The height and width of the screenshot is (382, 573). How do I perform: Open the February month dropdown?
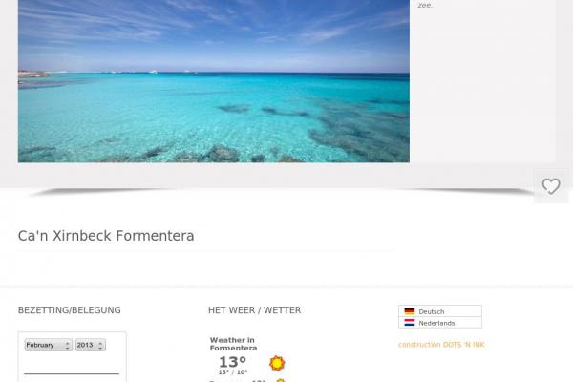(48, 345)
